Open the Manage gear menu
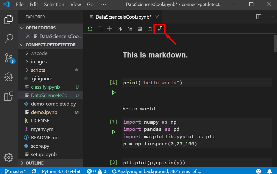This screenshot has width=277, height=174. (9, 157)
